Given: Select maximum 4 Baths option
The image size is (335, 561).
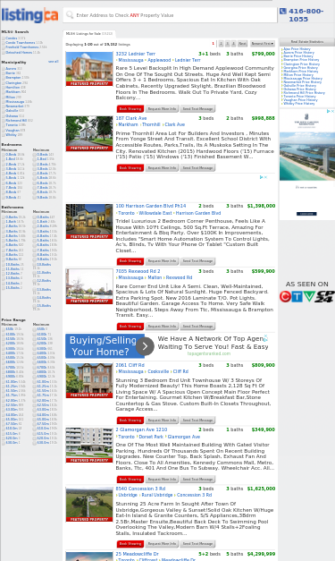Looking at the screenshot, I should [x=35, y=236].
